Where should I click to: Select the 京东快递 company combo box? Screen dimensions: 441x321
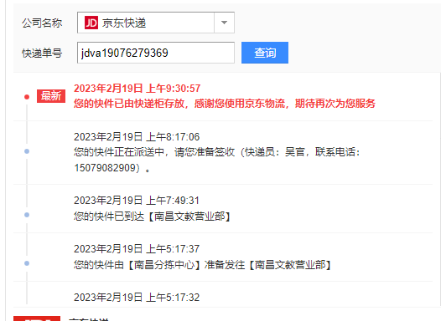(x=156, y=23)
